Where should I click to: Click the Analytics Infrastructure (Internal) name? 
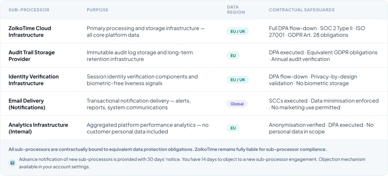tap(38, 128)
